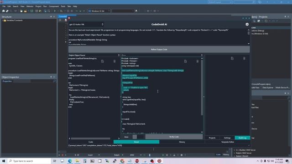The width and height of the screenshot is (292, 164).
Task: Select the Settings tab beside Build Log
Action: click(227, 138)
